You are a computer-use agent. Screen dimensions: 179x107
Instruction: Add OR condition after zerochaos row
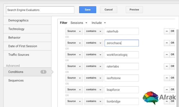coord(172,43)
